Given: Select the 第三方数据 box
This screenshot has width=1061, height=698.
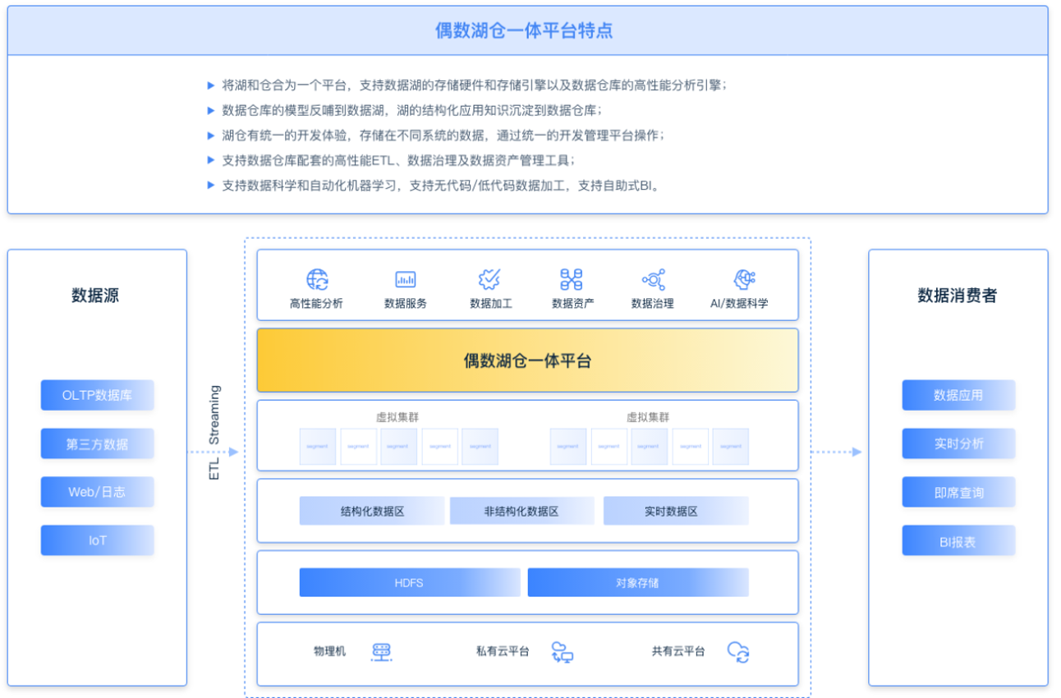Looking at the screenshot, I should coord(98,444).
